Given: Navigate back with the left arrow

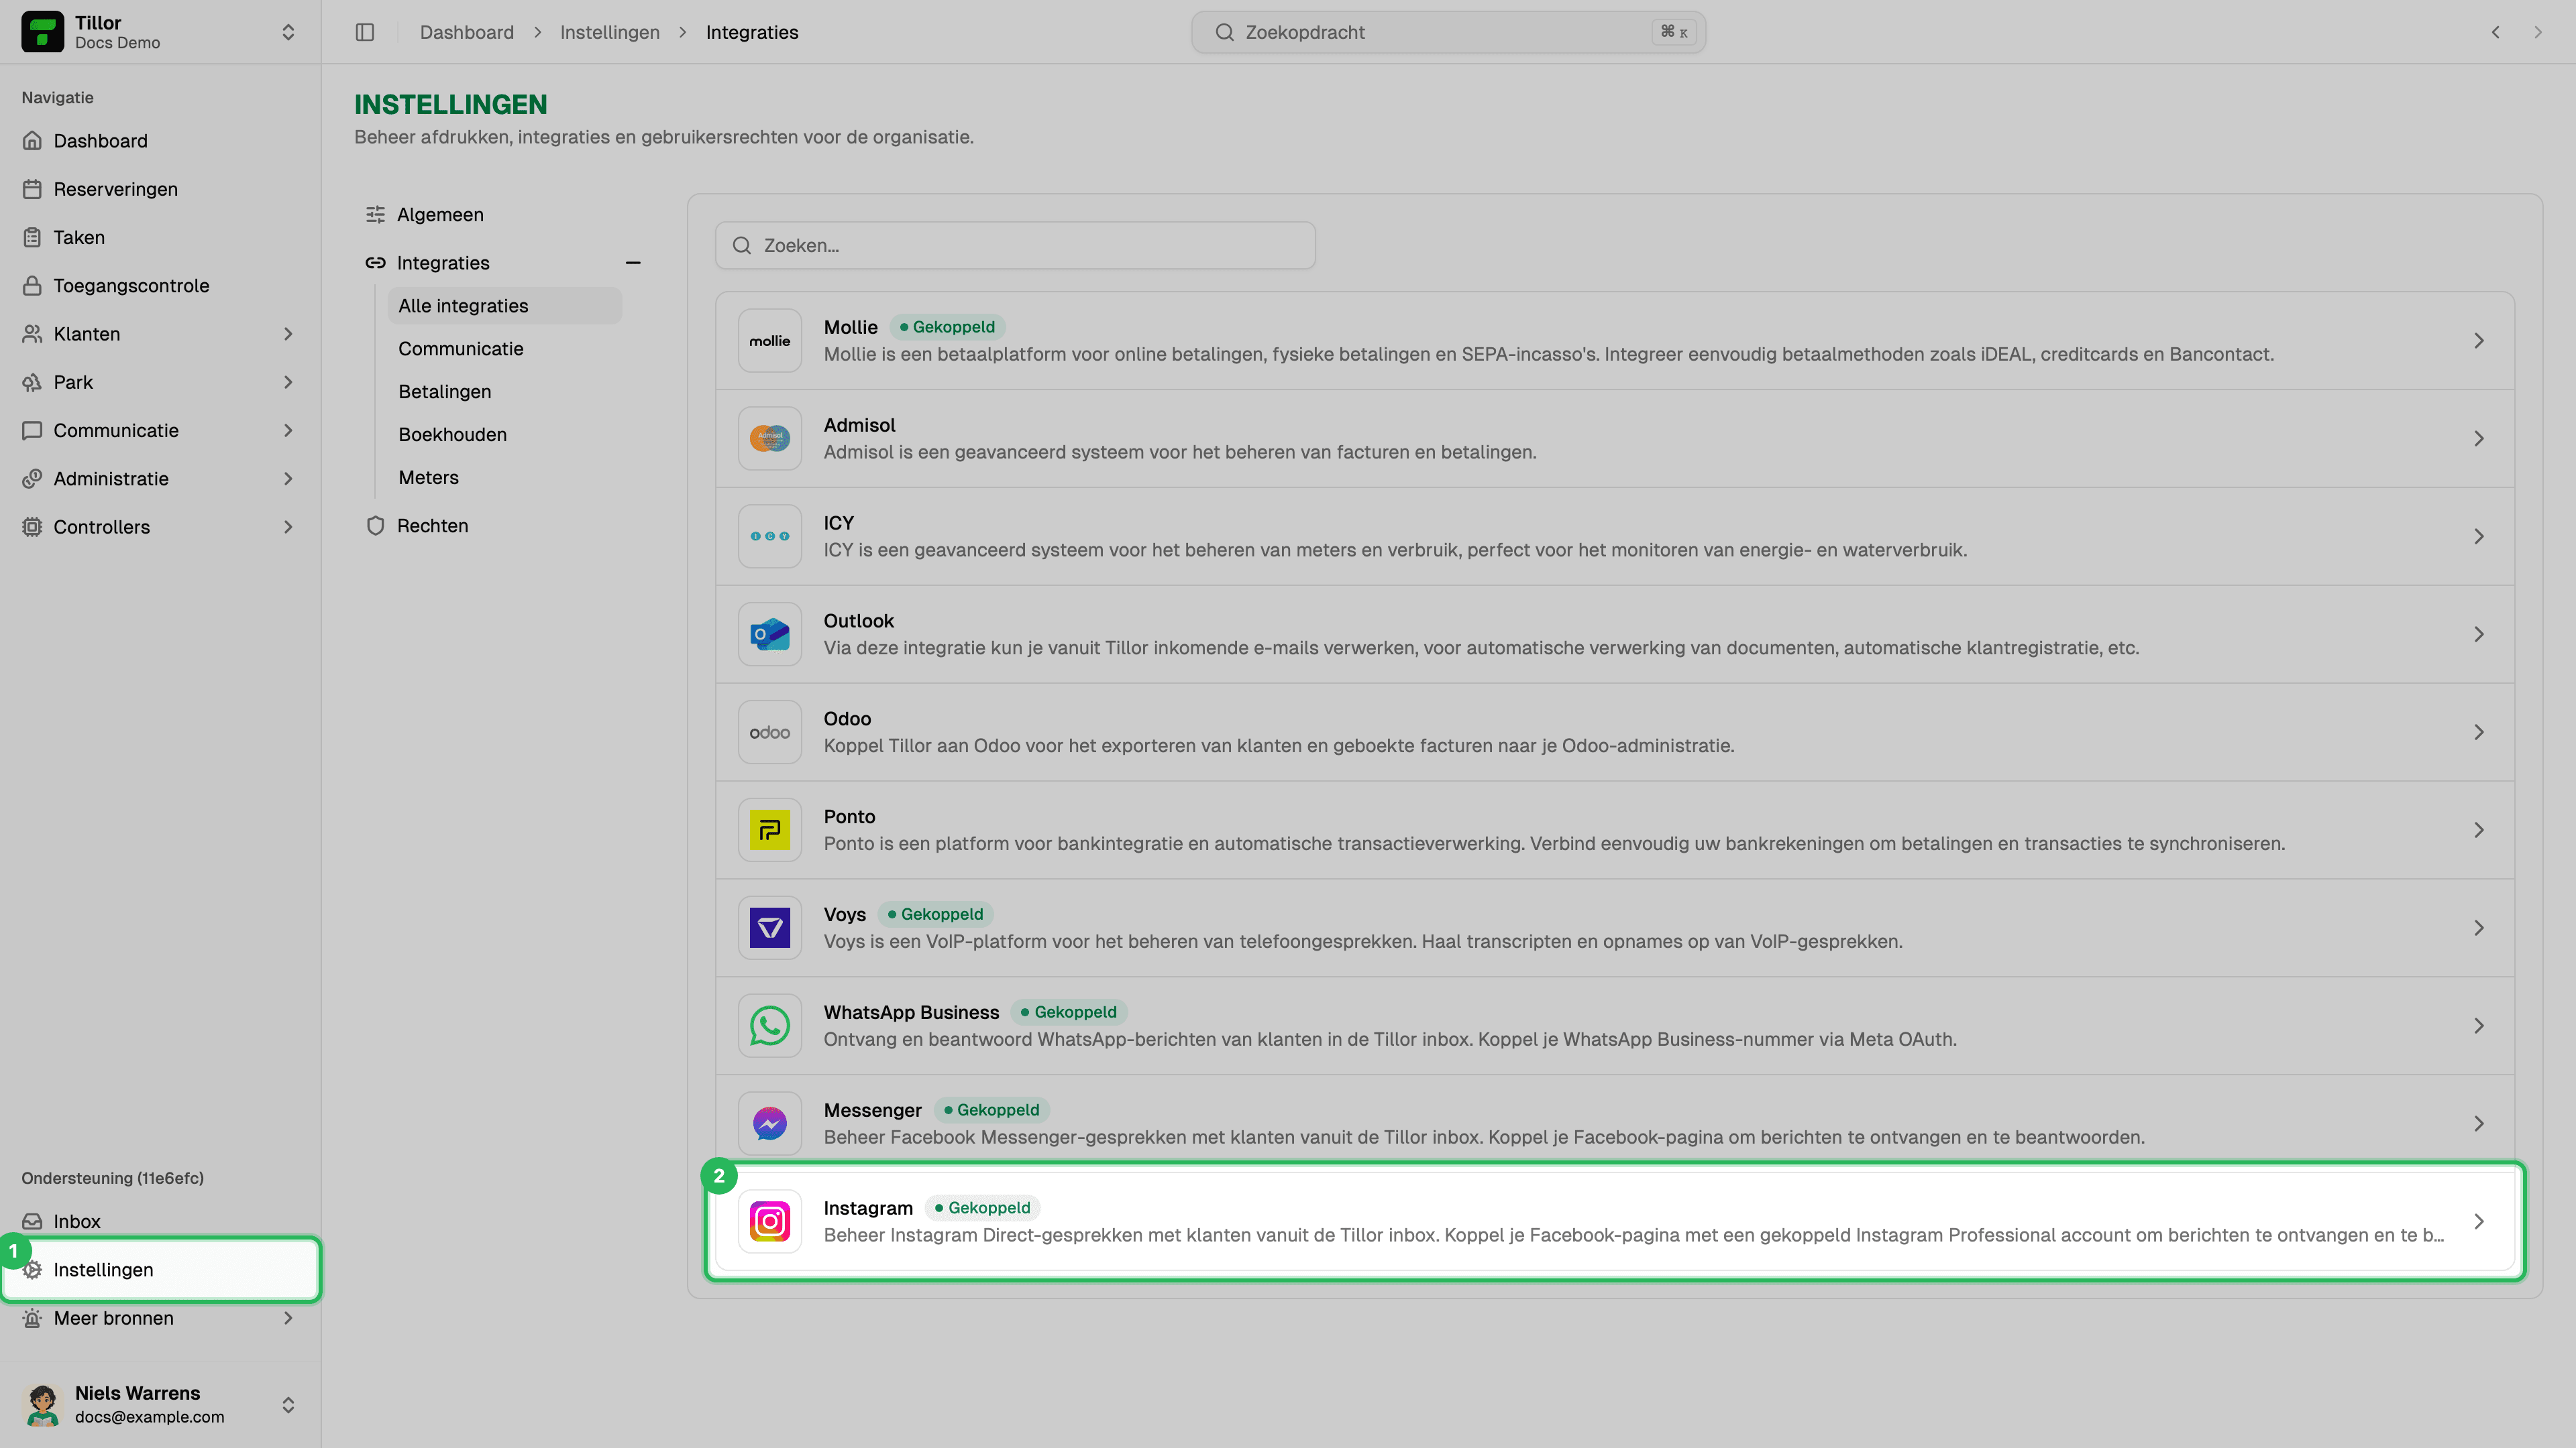Looking at the screenshot, I should [2496, 32].
